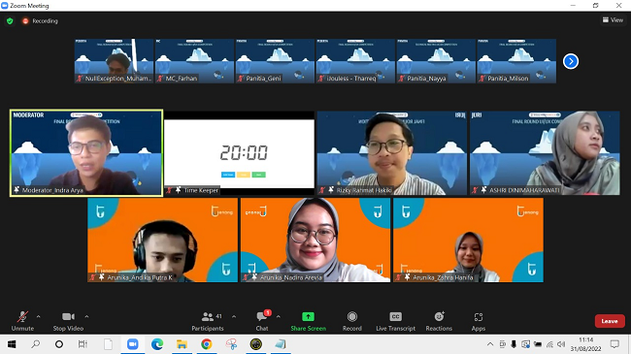Expand the arrow next to Participants

click(234, 316)
